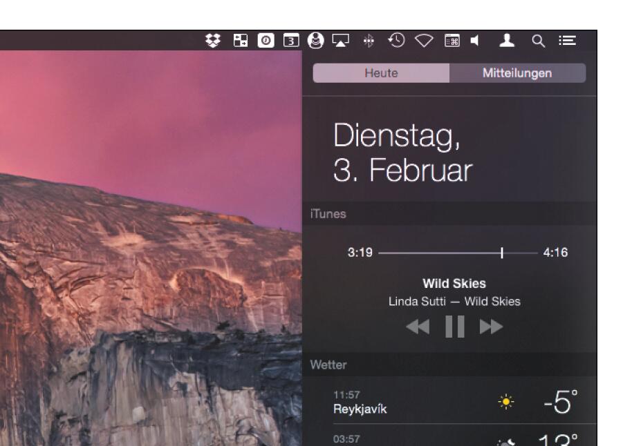
Task: Toggle the Notification Center list icon
Action: pyautogui.click(x=568, y=41)
